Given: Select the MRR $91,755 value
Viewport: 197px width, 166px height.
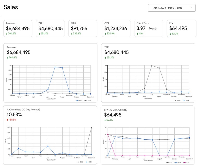Looking at the screenshot, I should (79, 28).
